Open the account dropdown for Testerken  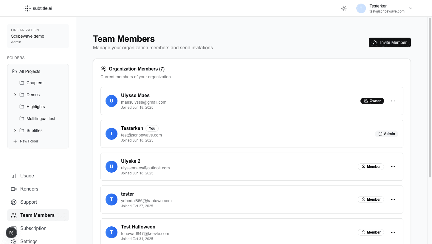pyautogui.click(x=411, y=8)
